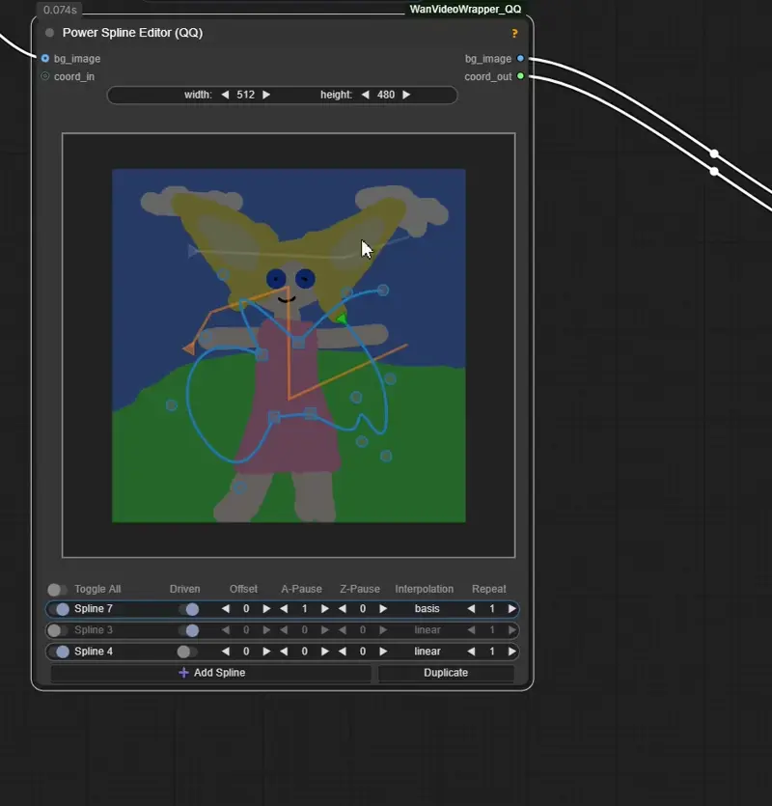
Task: Change Spline 4 interpolation 'linear'
Action: coord(427,652)
